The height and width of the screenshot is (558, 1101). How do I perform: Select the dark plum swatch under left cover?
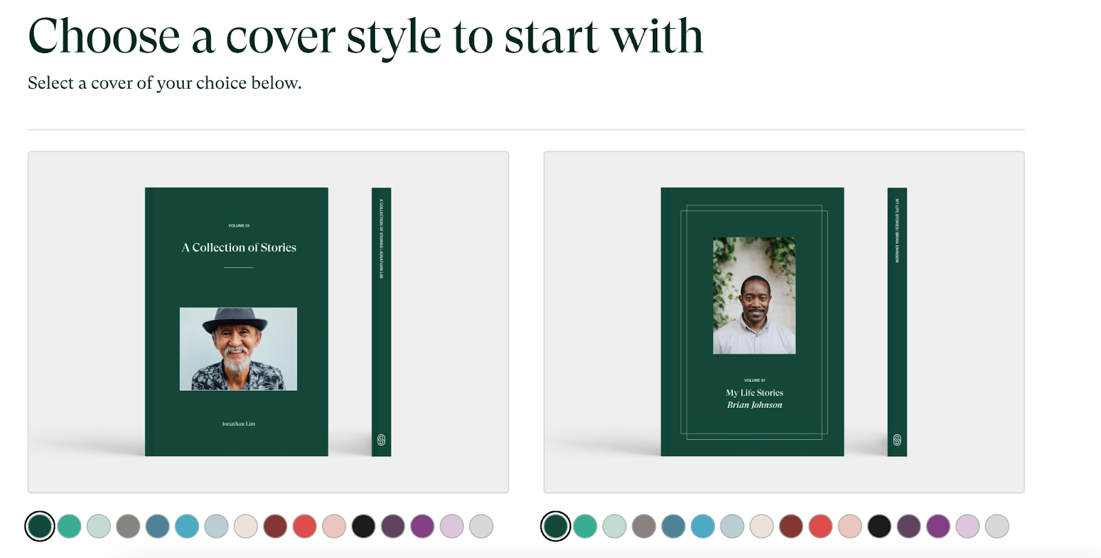coord(393,526)
